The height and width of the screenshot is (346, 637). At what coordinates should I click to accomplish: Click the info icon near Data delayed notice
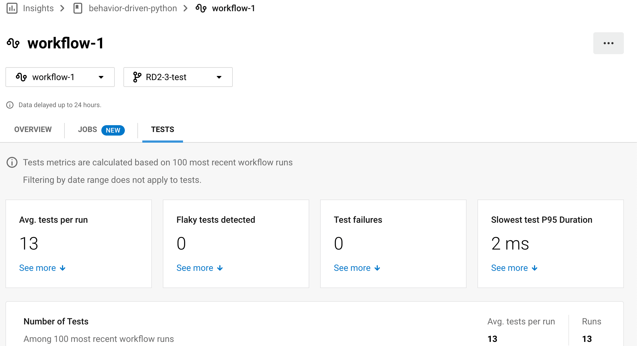pyautogui.click(x=10, y=105)
